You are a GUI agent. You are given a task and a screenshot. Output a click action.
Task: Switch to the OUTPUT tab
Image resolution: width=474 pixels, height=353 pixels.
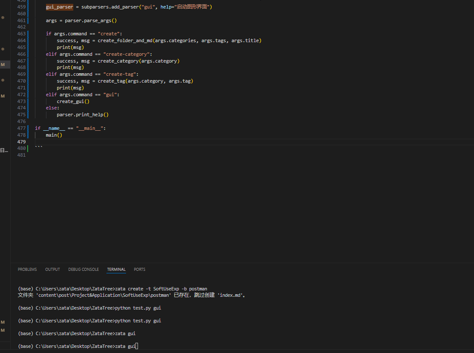point(53,269)
